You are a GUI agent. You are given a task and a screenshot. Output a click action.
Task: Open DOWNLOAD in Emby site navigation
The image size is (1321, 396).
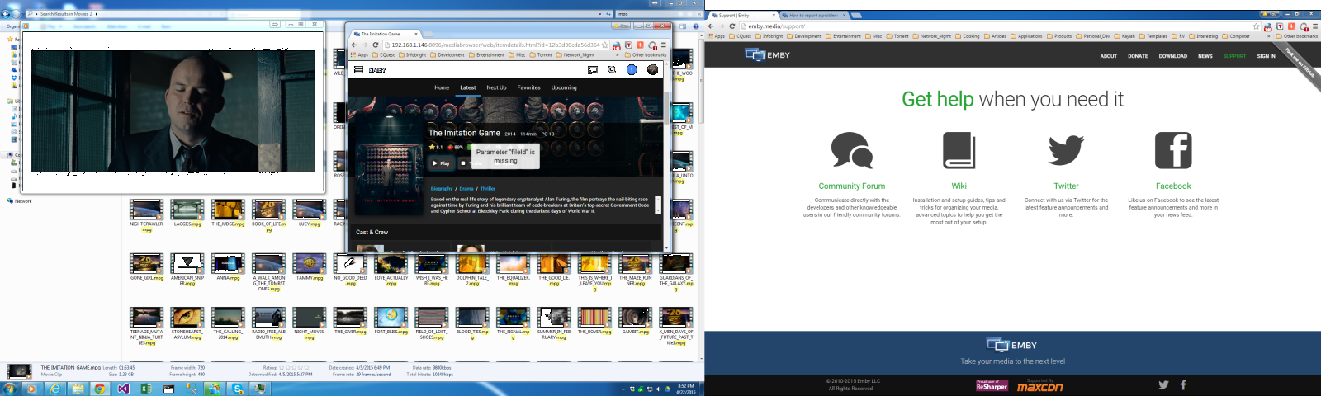click(1172, 56)
